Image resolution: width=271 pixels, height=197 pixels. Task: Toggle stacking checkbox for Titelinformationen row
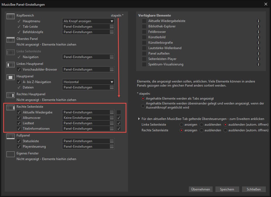coord(119,129)
